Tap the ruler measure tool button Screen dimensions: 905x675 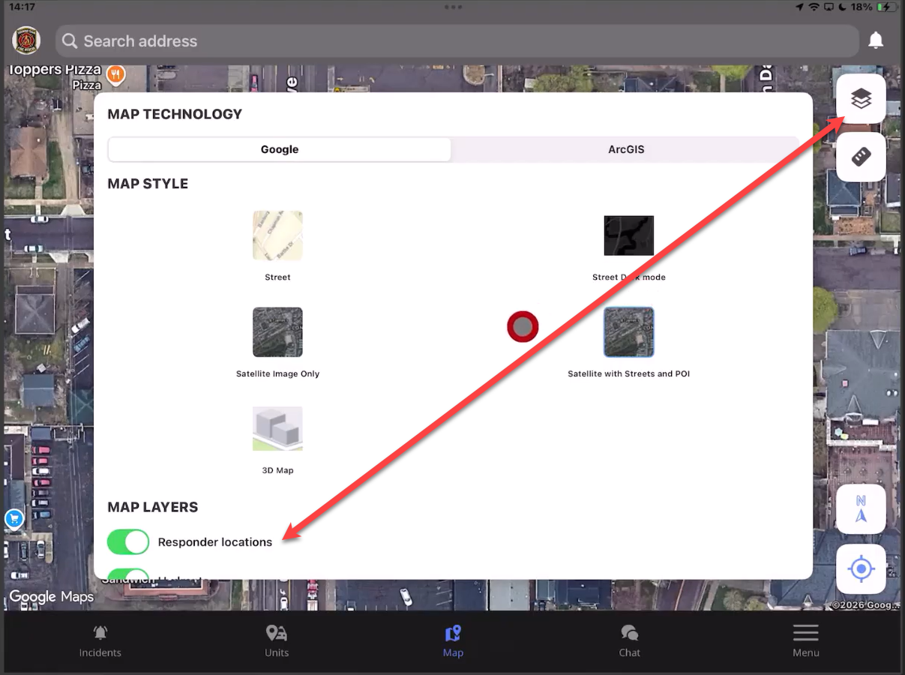(861, 157)
